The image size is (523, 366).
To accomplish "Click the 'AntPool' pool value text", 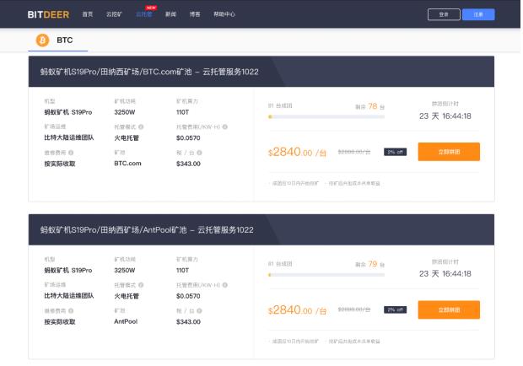I will point(126,321).
